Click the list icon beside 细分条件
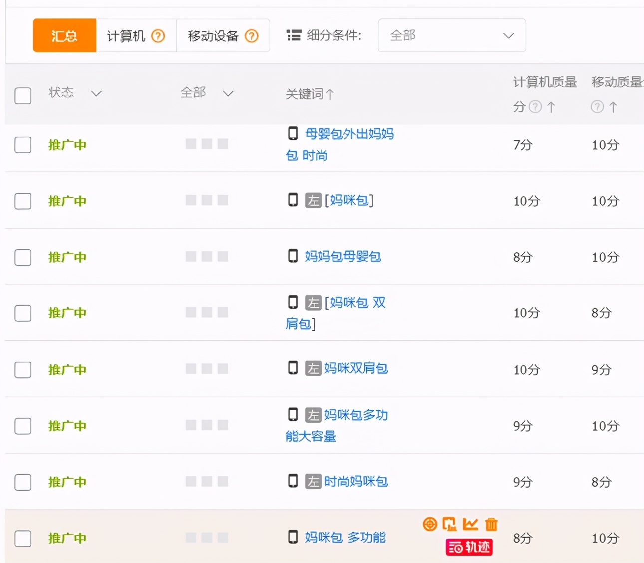The image size is (644, 563). [294, 35]
